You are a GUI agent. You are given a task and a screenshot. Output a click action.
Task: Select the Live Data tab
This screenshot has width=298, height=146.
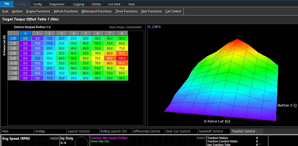pyautogui.click(x=115, y=4)
